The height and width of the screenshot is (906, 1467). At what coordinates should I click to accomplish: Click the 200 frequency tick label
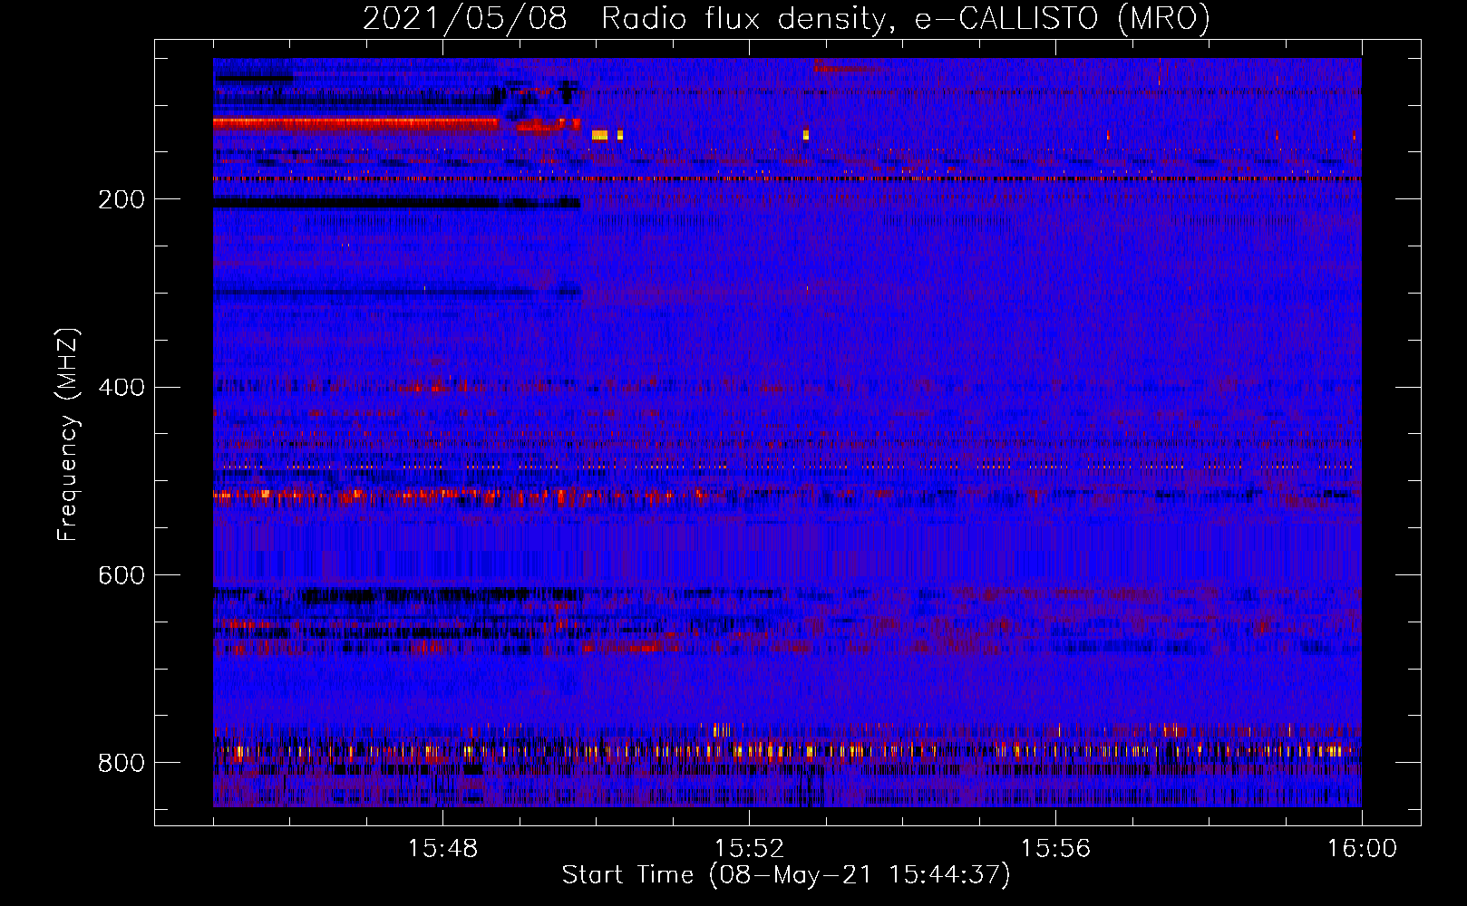click(121, 199)
